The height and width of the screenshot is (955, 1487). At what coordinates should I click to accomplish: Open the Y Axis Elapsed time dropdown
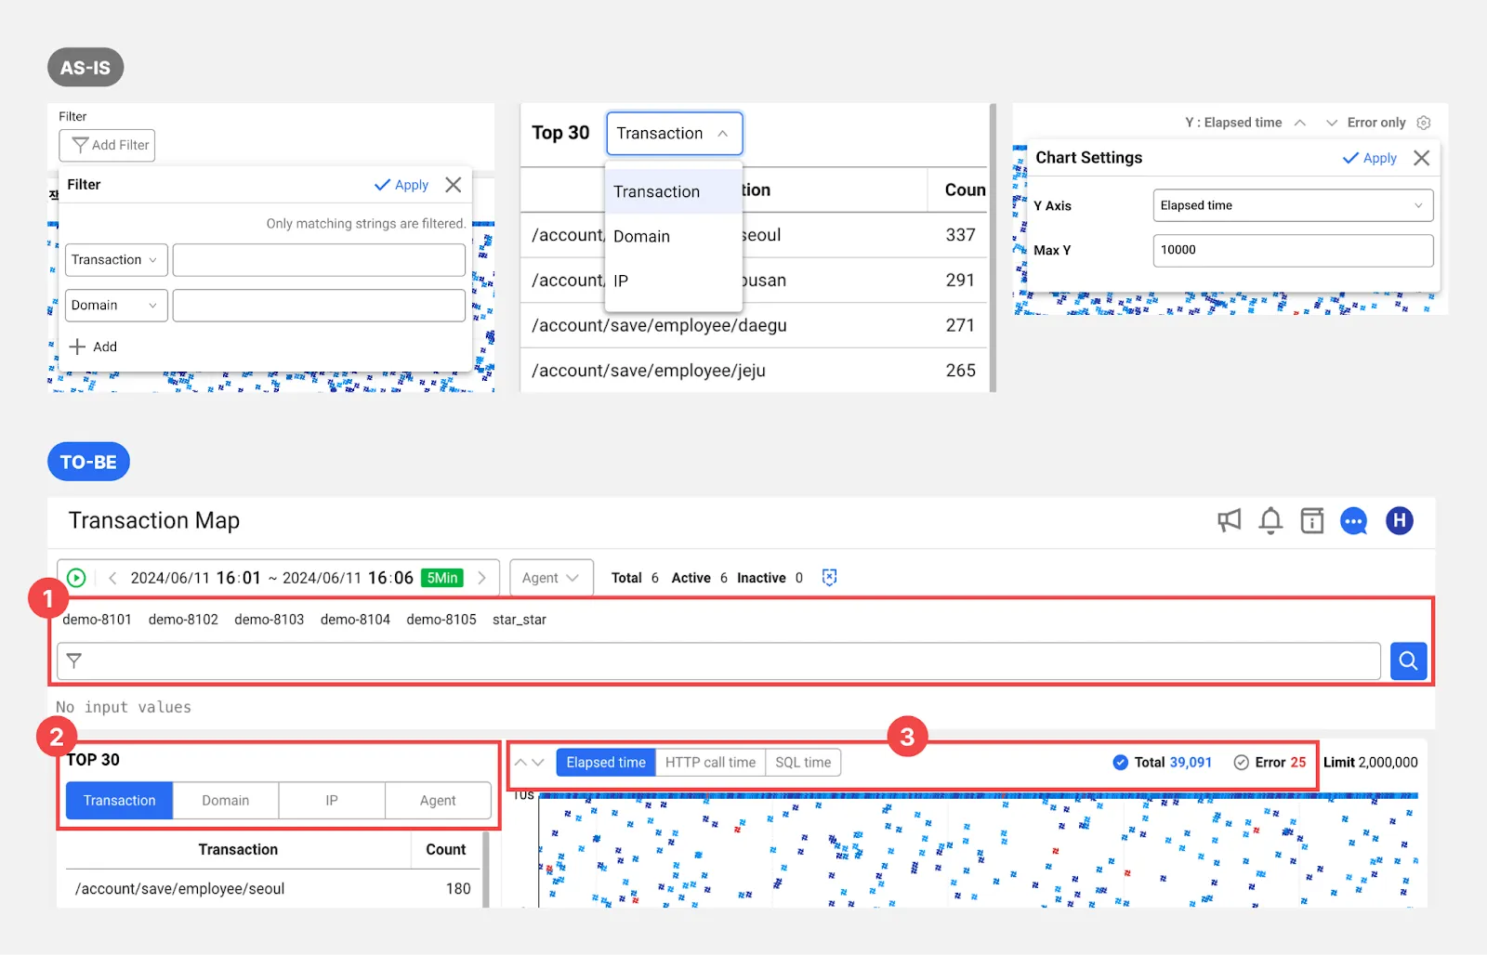click(x=1293, y=205)
